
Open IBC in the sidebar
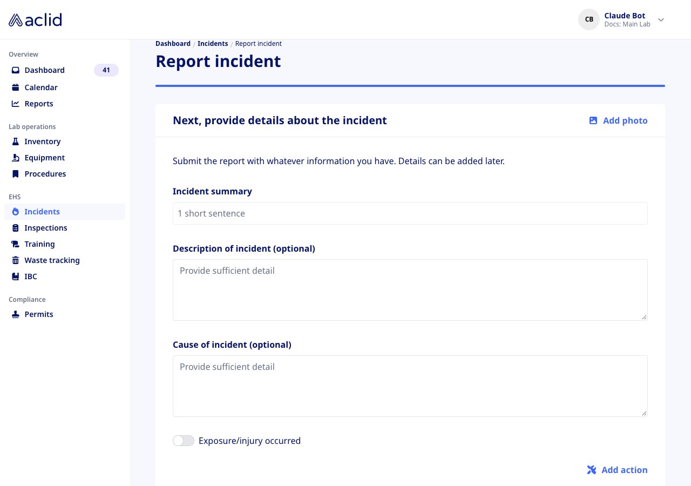tap(65, 276)
